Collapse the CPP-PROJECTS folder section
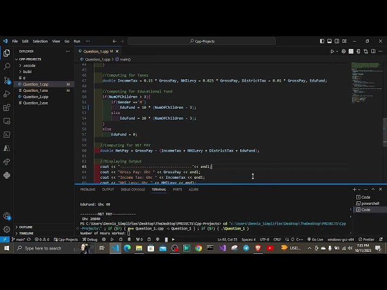 pyautogui.click(x=44, y=59)
